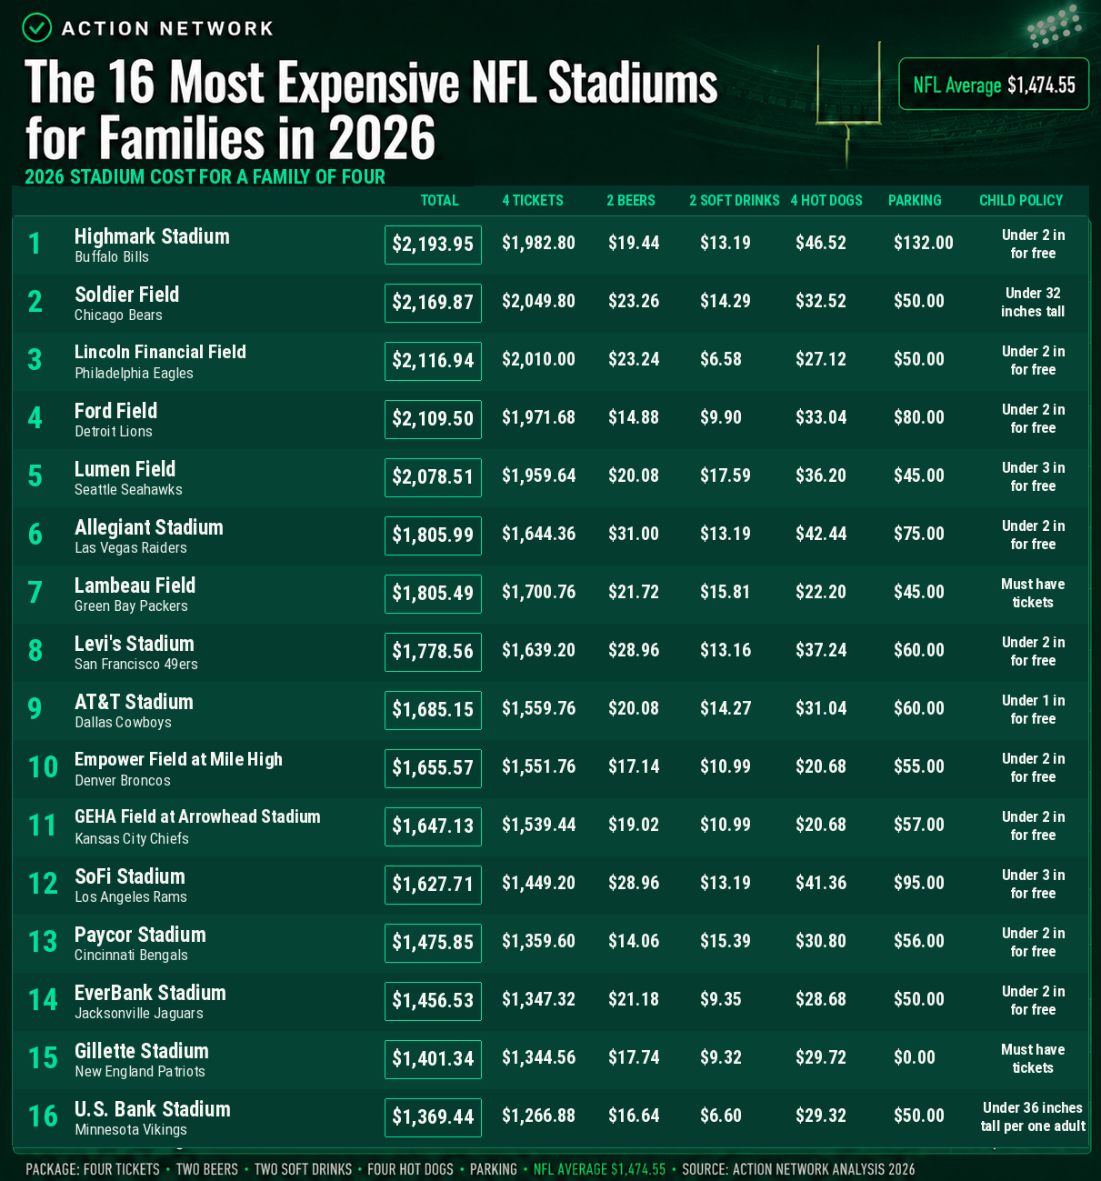Click the Source: Action Network Analysis 2026 footer

[x=798, y=1169]
